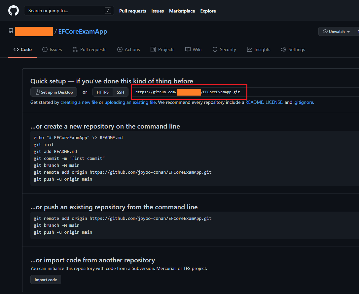Click the code brackets icon on Code tab
This screenshot has height=294, width=359.
[x=16, y=49]
